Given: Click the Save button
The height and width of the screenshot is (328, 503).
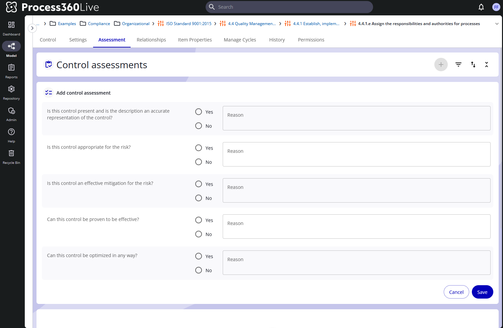Looking at the screenshot, I should [x=482, y=292].
